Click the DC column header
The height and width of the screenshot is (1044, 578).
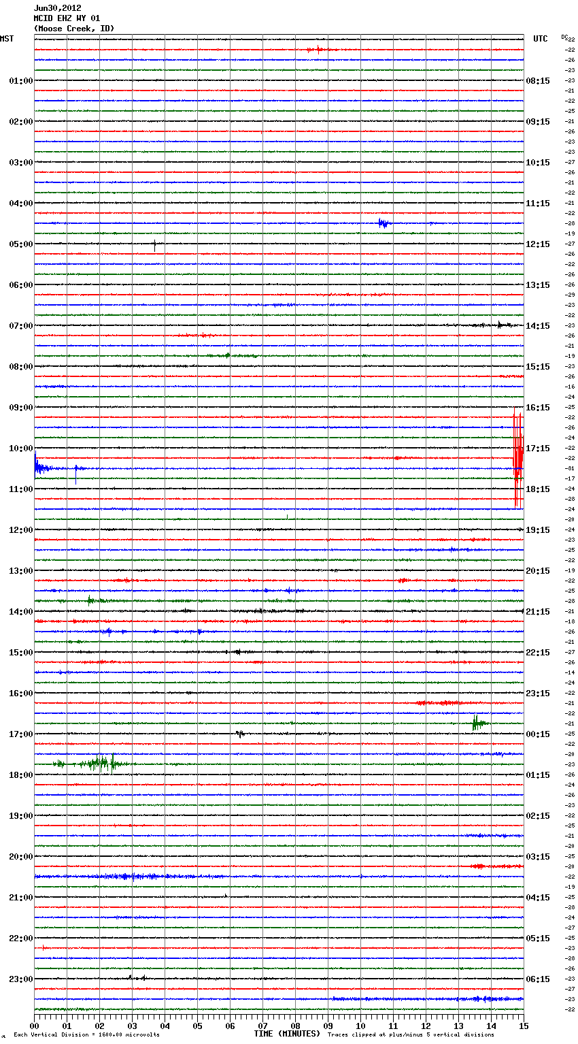(x=564, y=37)
